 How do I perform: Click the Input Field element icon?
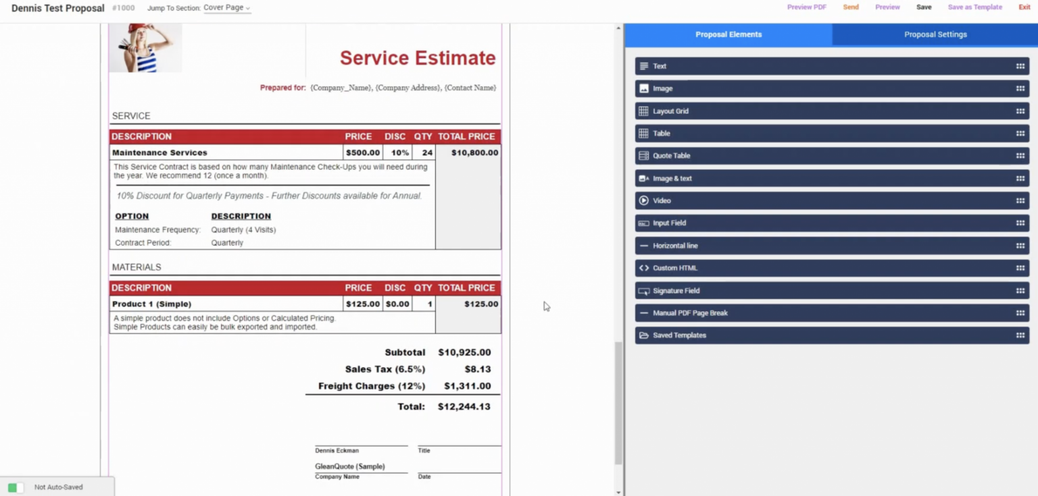click(x=643, y=223)
